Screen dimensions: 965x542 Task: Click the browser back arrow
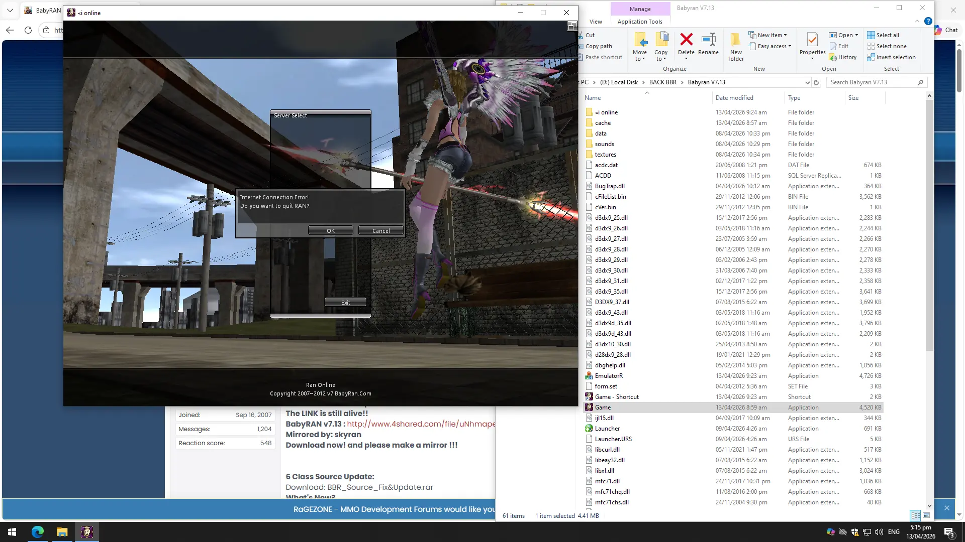pyautogui.click(x=10, y=30)
